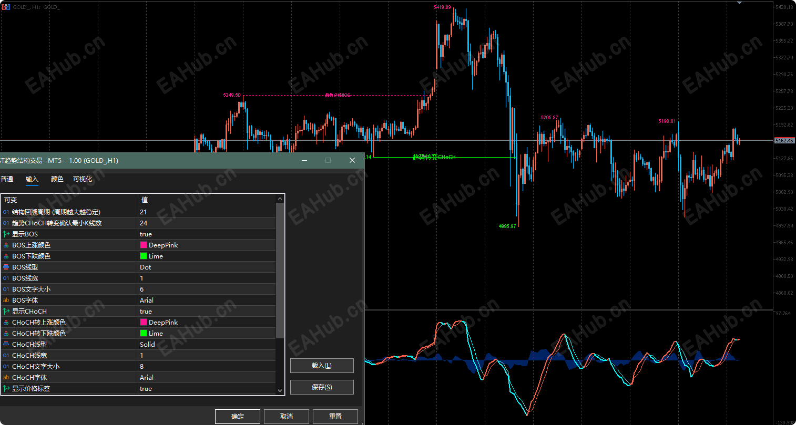Click the boolean icon of 显示BOS row
This screenshot has width=796, height=425.
tap(6, 234)
